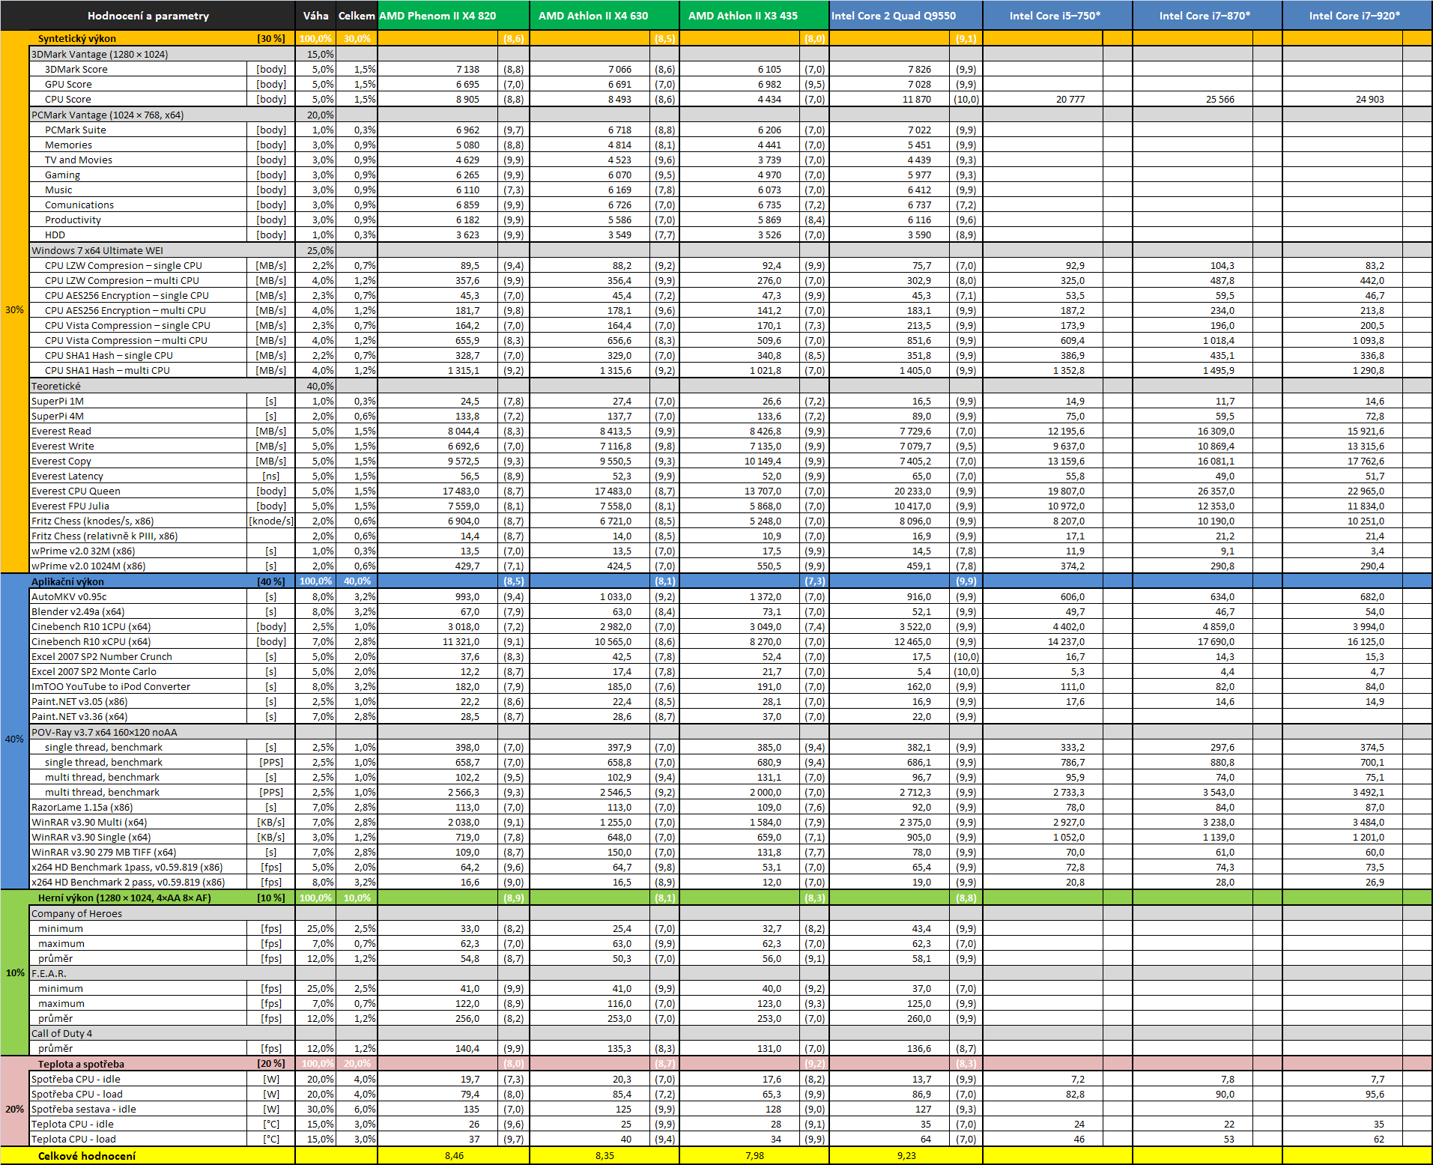Screen dimensions: 1433x1165
Task: Select the 'Teoretické' group label
Action: [56, 386]
